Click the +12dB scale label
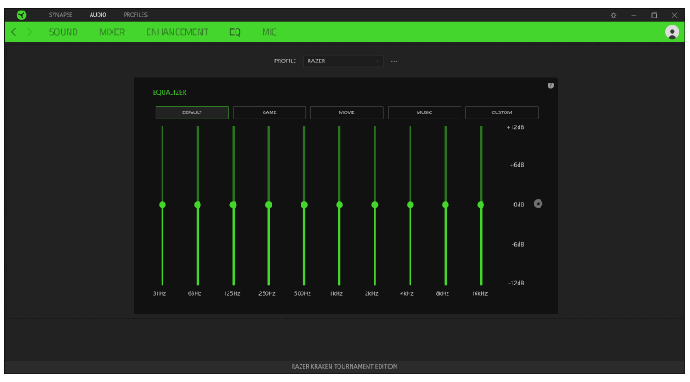 515,127
